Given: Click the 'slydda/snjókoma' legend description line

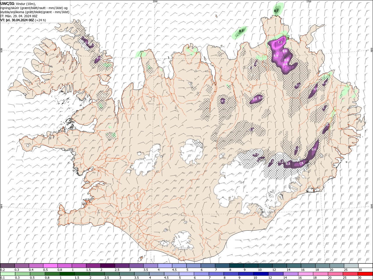Looking at the screenshot, I should click(x=35, y=12).
